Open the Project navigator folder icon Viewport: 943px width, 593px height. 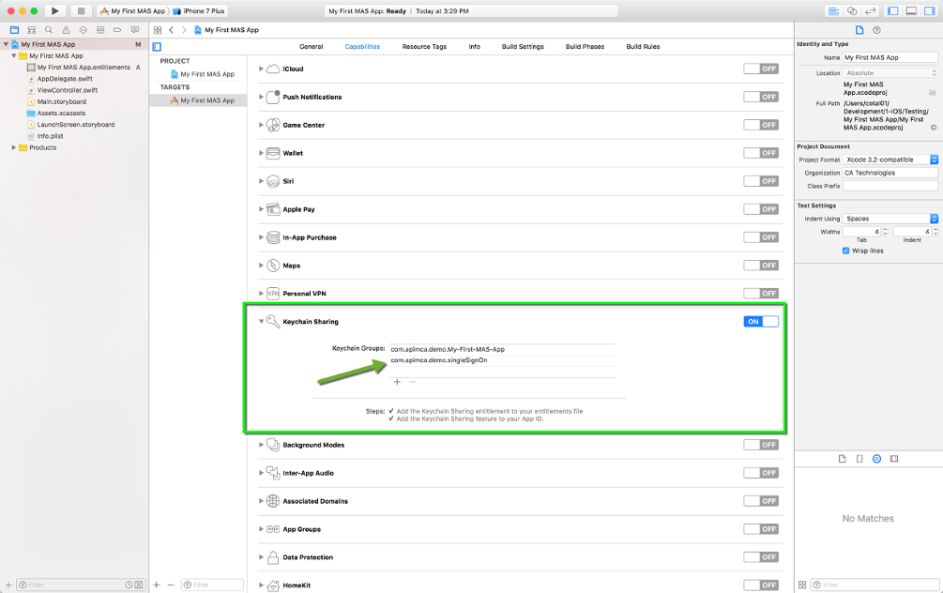[14, 29]
